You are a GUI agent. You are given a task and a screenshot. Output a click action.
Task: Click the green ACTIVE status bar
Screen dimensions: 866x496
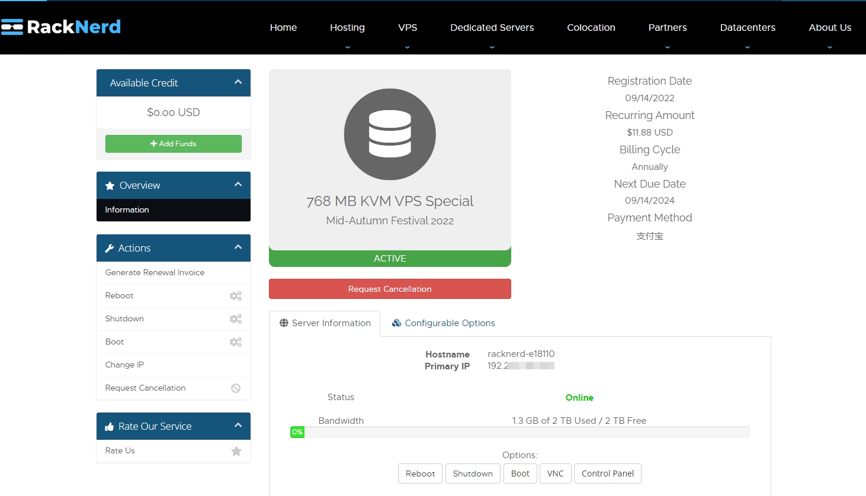coord(390,259)
